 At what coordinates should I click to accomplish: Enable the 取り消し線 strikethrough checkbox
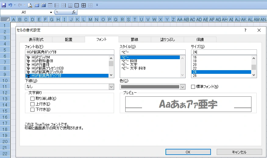[33, 99]
